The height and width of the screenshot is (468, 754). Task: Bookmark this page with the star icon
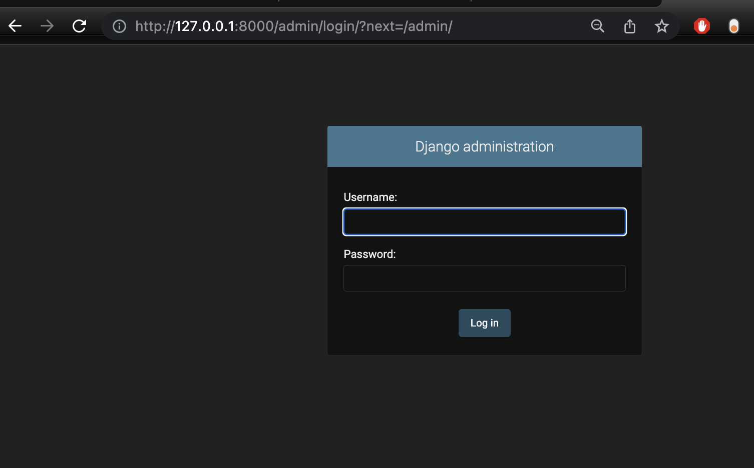click(662, 26)
